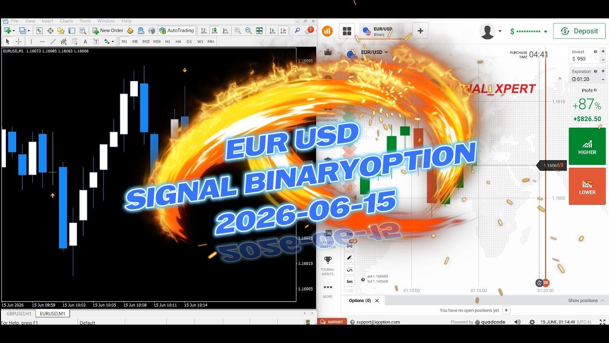Expand Show positions panel
Viewport: 609px width, 343px height.
(586, 301)
